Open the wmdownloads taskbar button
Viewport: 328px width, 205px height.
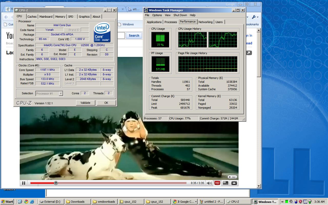pyautogui.click(x=104, y=202)
